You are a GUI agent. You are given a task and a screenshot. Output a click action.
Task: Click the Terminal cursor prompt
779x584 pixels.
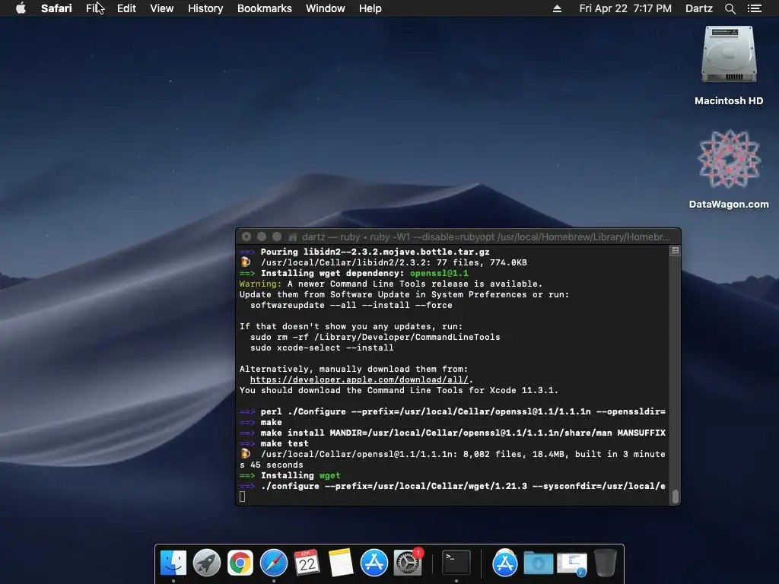(x=242, y=497)
